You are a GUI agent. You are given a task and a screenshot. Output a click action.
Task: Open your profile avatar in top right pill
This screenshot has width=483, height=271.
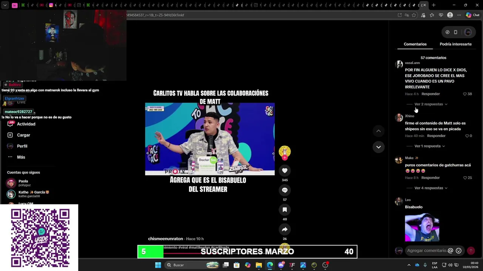point(468,32)
